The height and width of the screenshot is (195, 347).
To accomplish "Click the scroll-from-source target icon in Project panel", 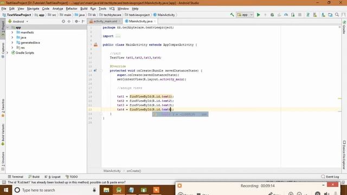I will coord(63,22).
